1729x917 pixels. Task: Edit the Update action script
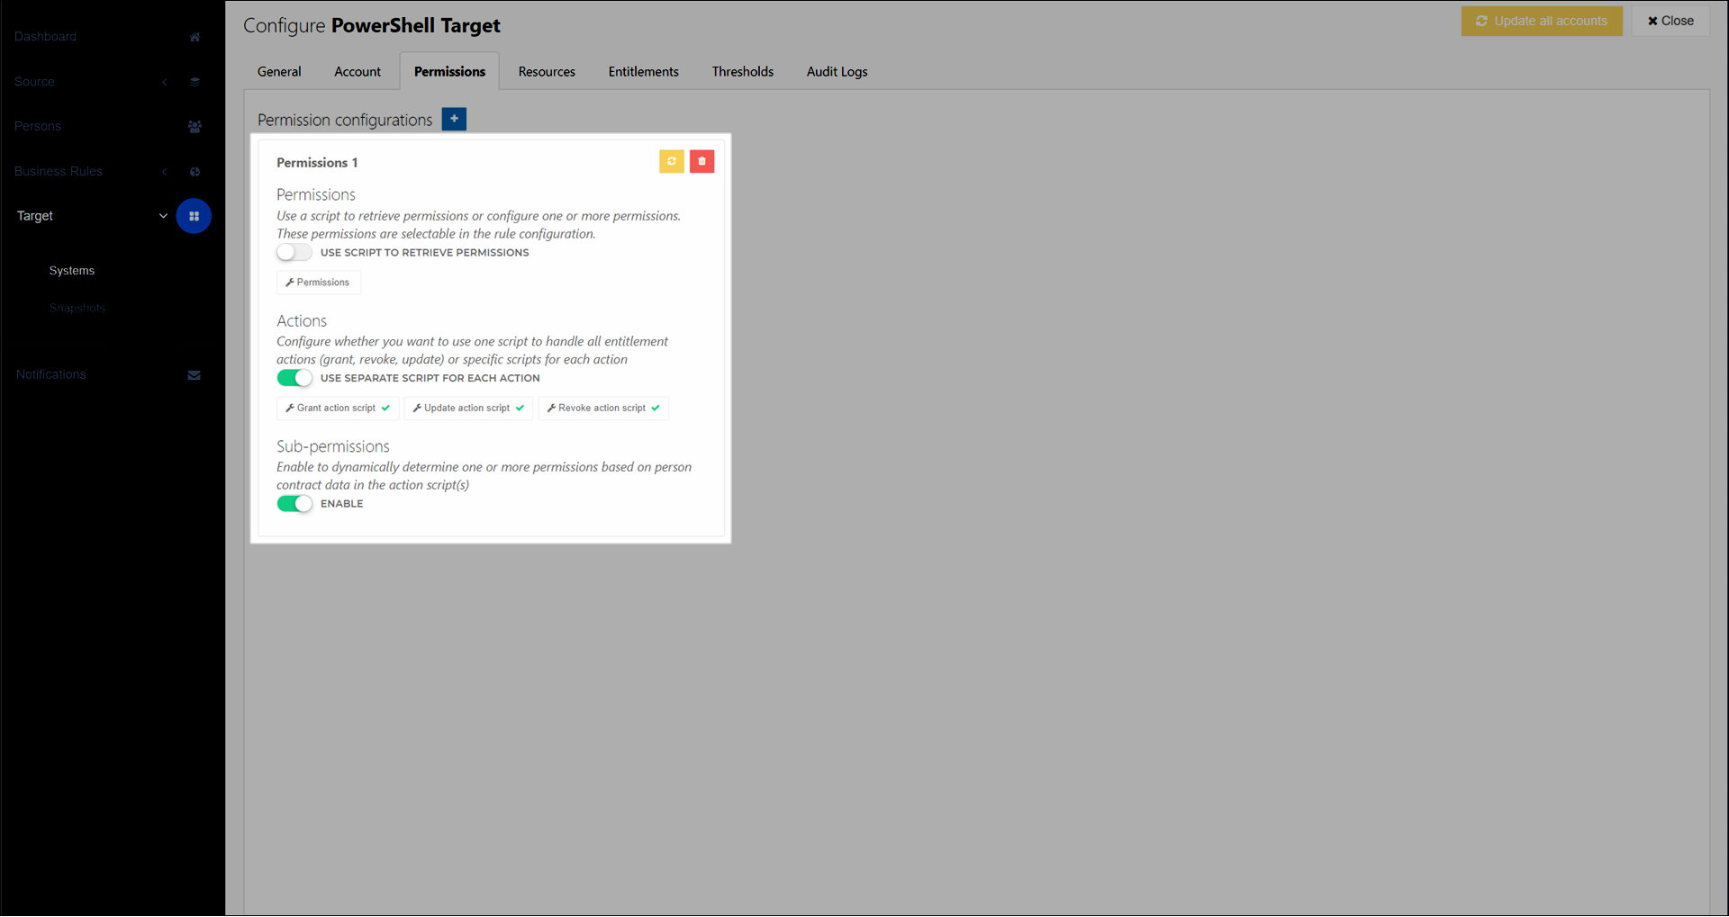468,409
